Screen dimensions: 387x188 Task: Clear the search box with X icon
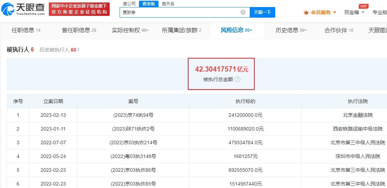click(x=243, y=12)
